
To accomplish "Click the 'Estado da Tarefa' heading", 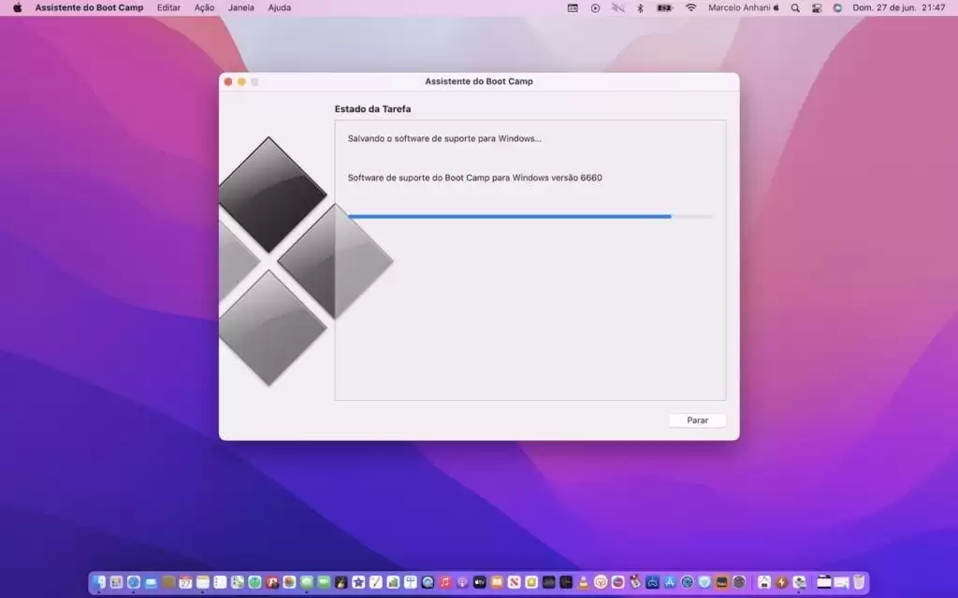I will pos(372,109).
